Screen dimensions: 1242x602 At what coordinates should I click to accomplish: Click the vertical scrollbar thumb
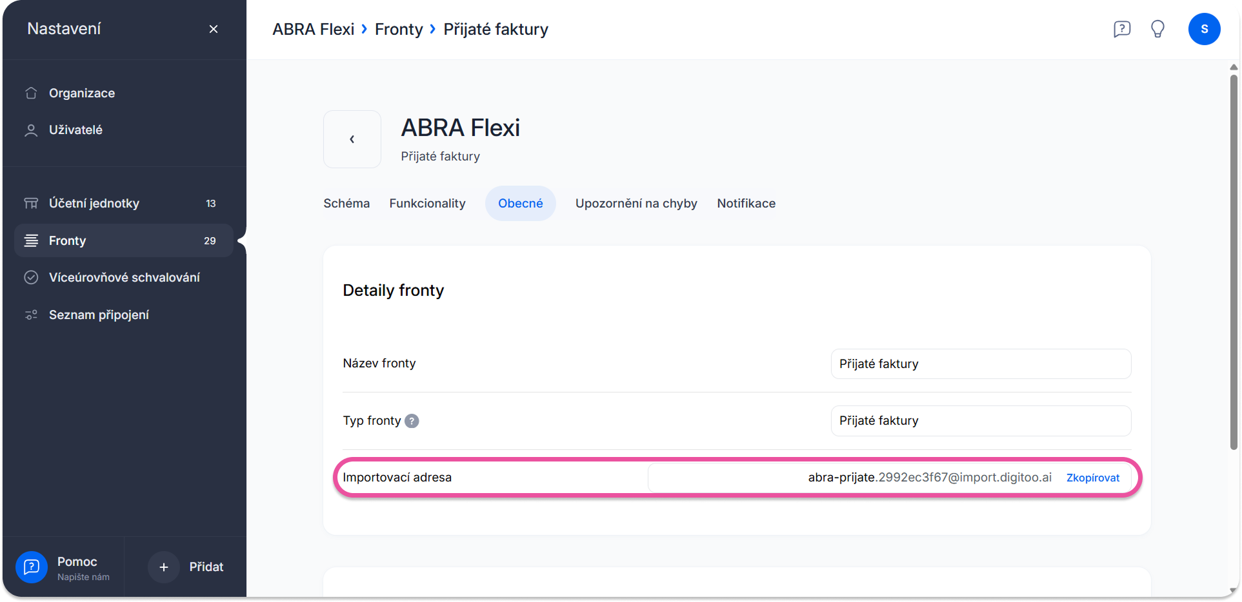pos(1234,261)
